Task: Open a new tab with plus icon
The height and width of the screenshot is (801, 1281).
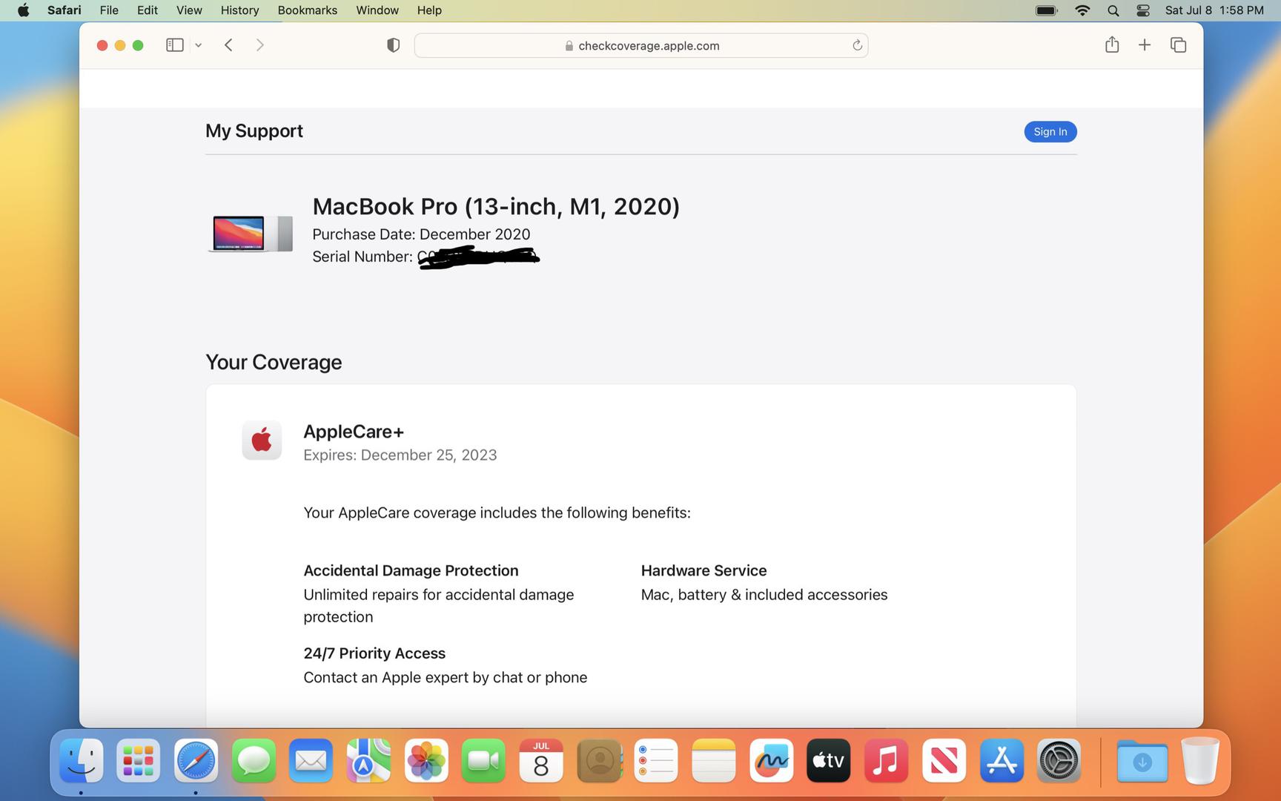Action: (1145, 45)
